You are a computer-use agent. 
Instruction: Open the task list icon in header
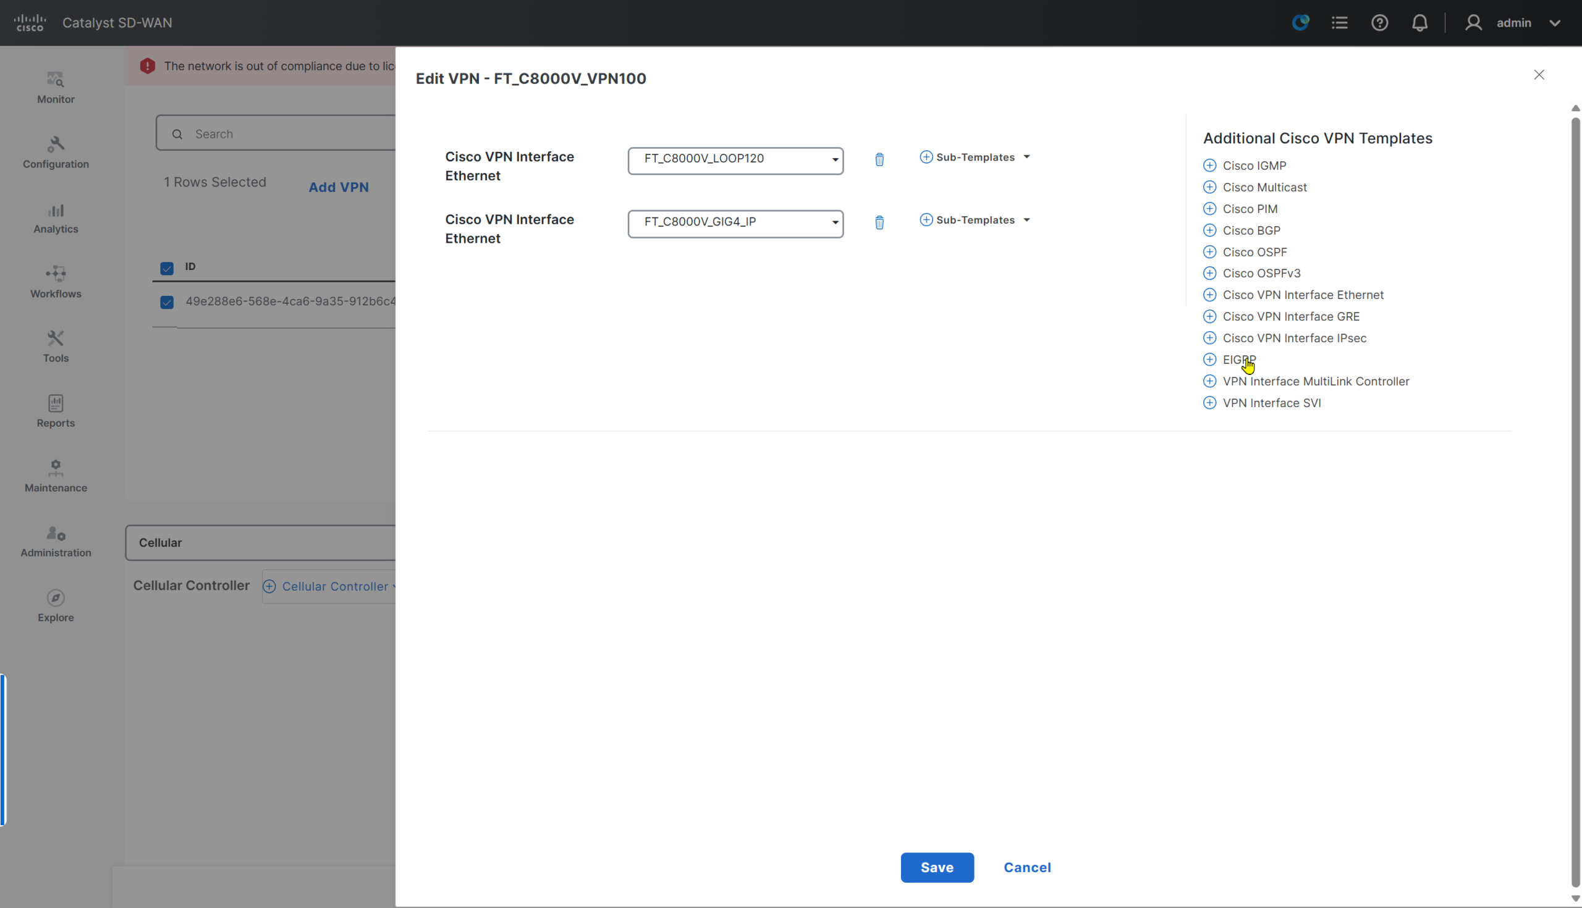(x=1339, y=22)
